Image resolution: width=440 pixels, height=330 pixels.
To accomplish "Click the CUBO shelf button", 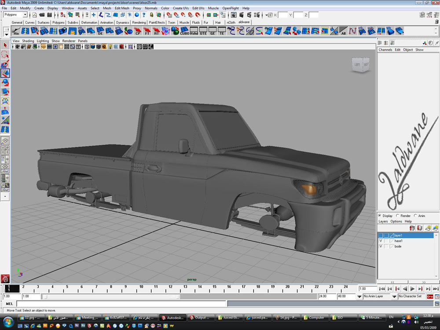I will [184, 31].
